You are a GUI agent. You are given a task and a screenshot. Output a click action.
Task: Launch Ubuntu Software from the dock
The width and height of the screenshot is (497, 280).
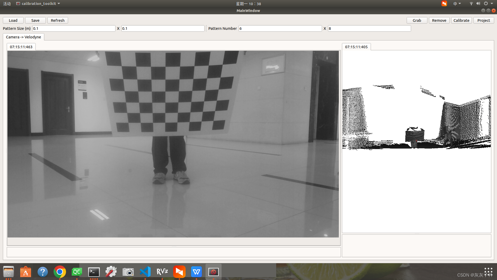[26, 272]
